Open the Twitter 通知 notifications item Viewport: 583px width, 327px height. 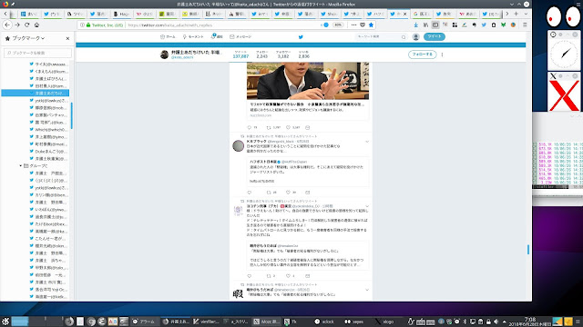[x=217, y=36]
